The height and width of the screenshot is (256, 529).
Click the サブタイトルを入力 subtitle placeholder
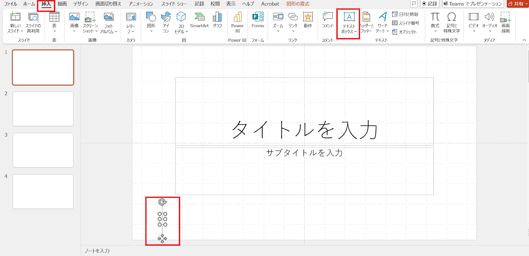[x=305, y=171]
